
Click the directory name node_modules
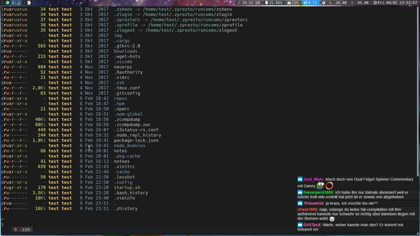[x=130, y=145]
